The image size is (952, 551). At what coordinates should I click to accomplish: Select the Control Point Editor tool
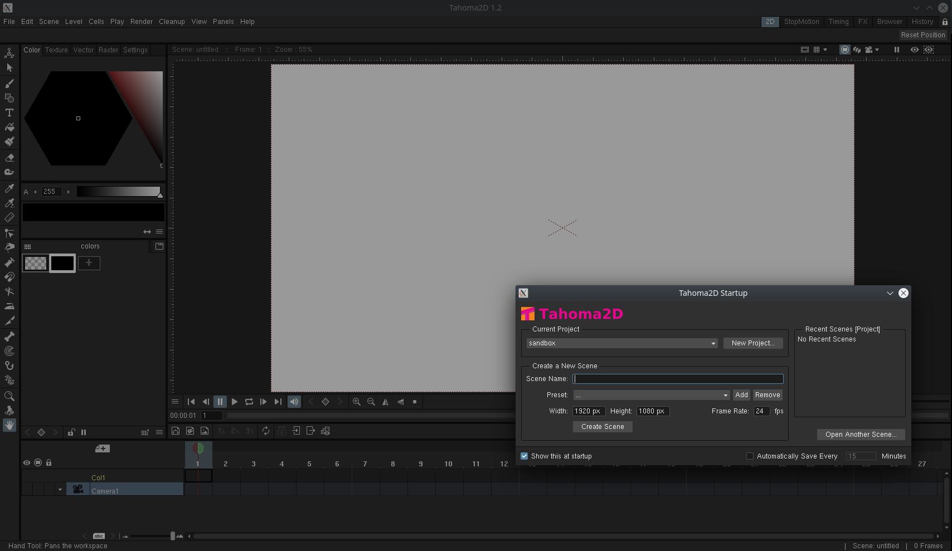click(x=9, y=233)
